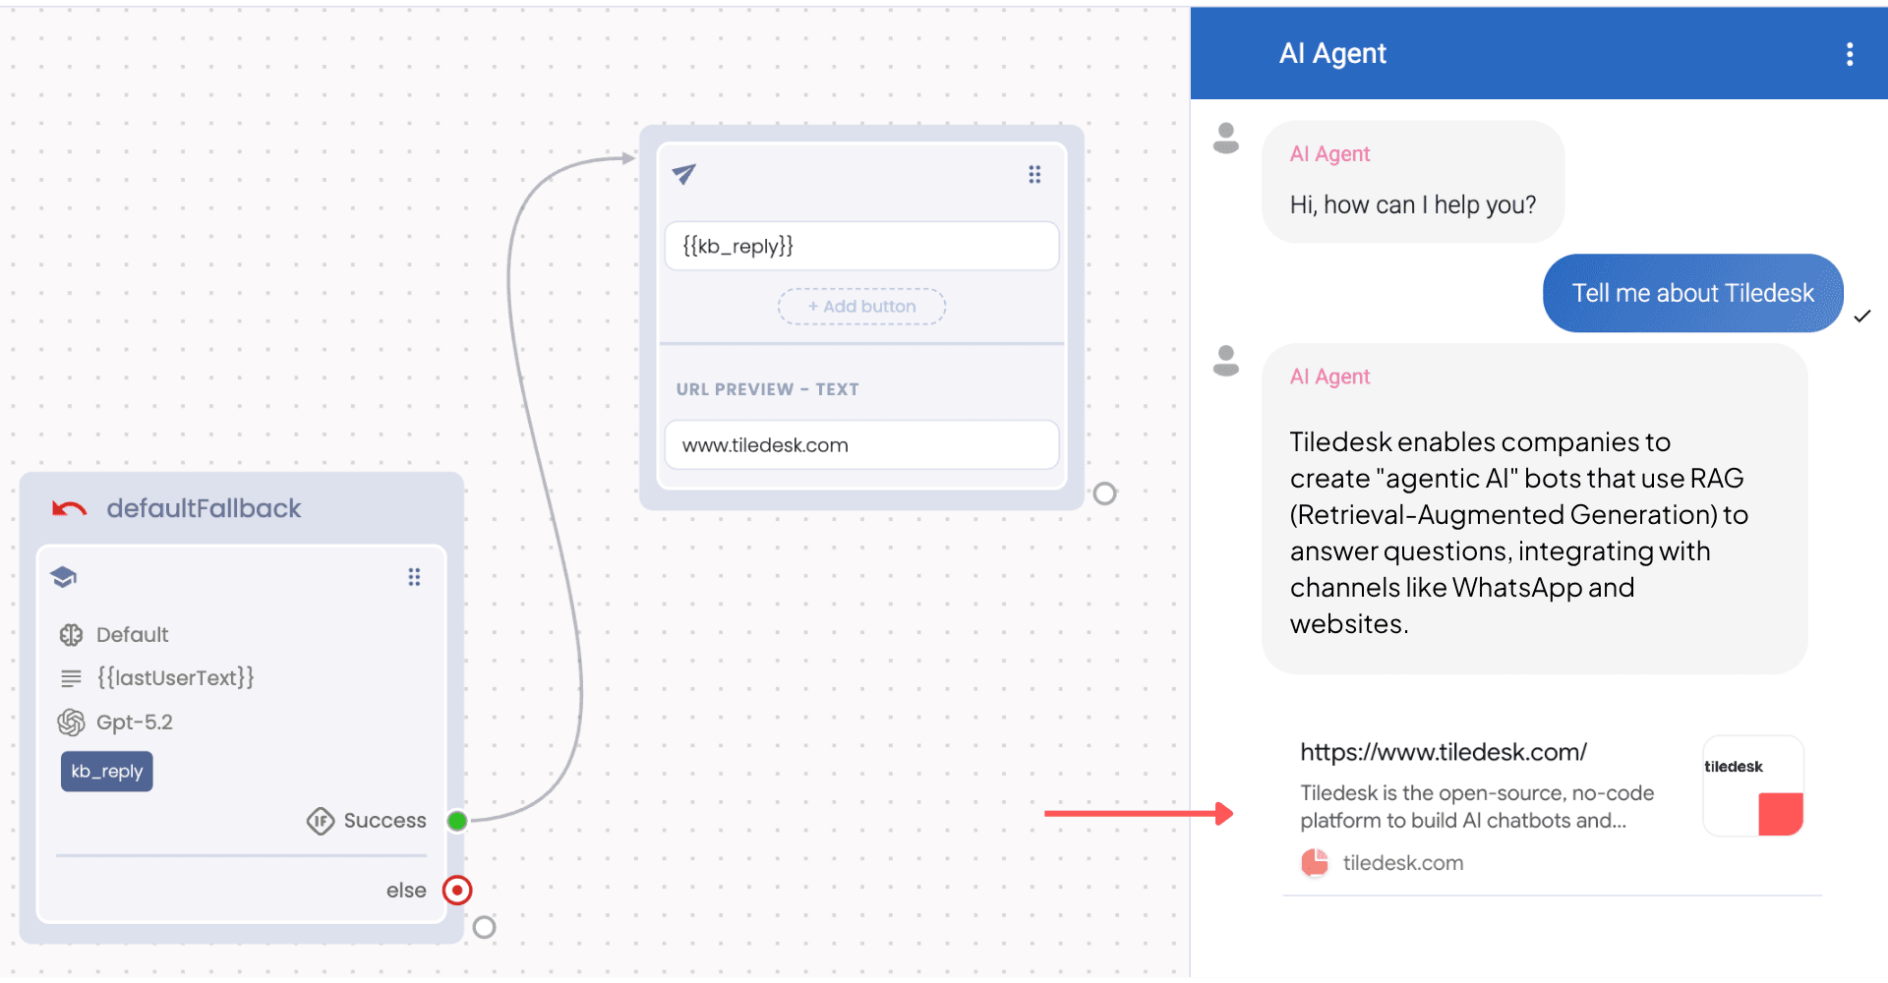1888x983 pixels.
Task: Click the else condition label
Action: [406, 891]
